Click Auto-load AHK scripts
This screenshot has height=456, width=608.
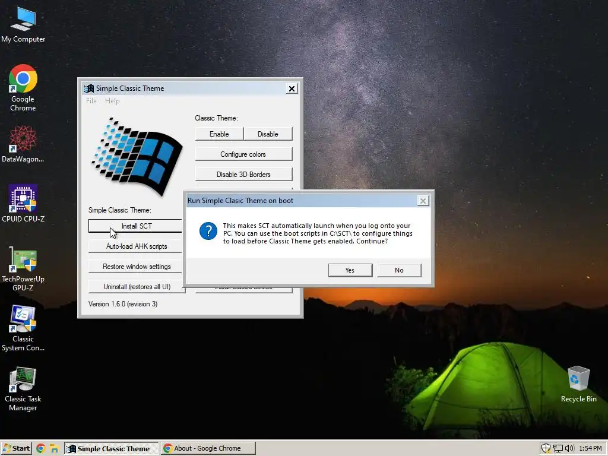click(x=135, y=246)
